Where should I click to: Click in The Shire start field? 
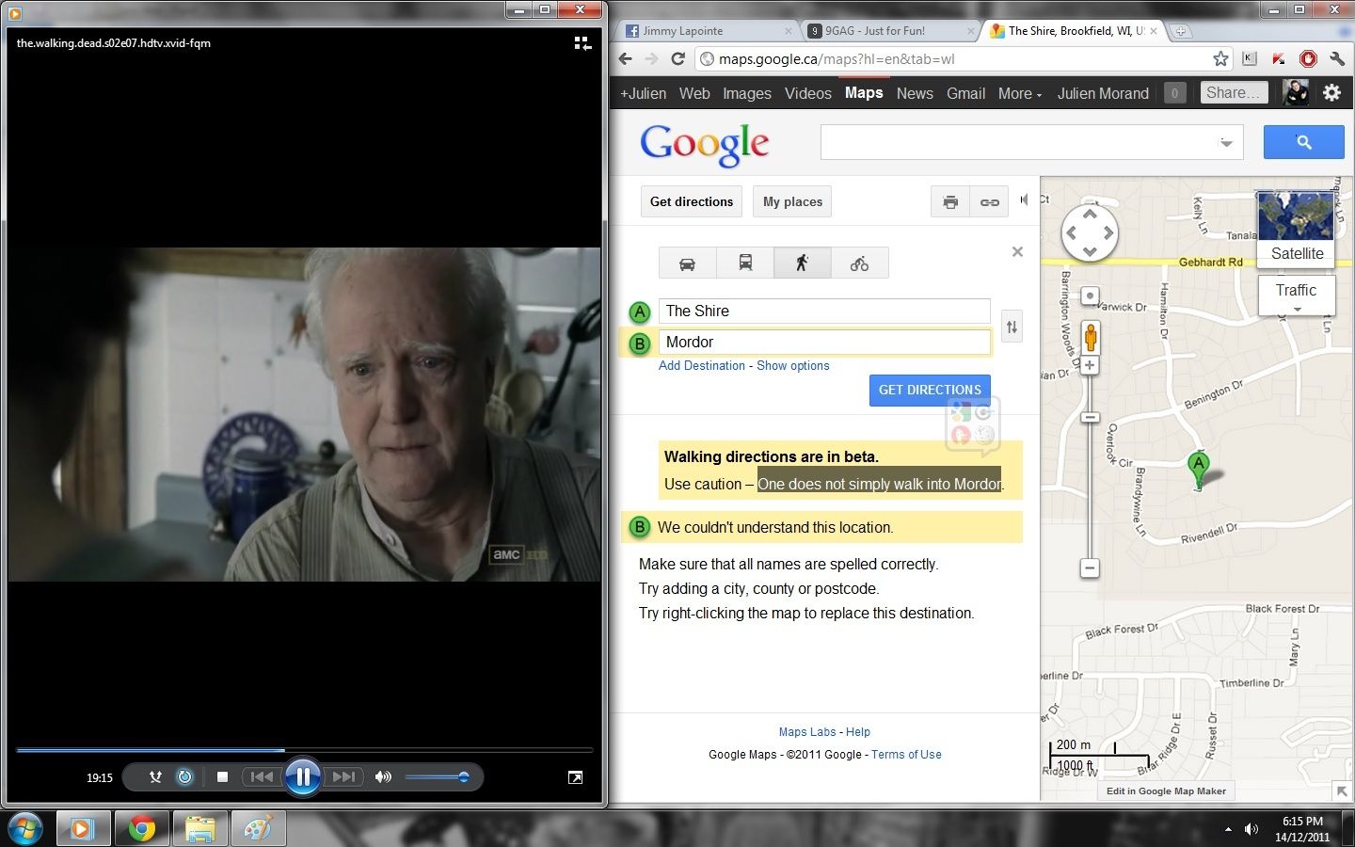pyautogui.click(x=824, y=311)
